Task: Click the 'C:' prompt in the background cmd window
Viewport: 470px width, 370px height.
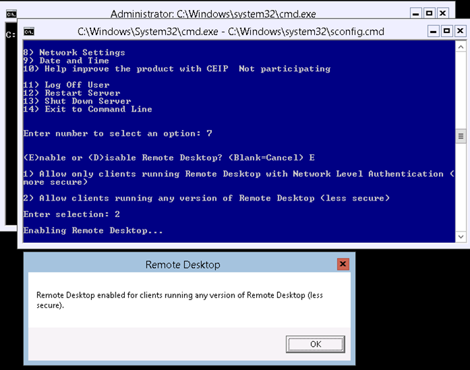Action: [11, 35]
